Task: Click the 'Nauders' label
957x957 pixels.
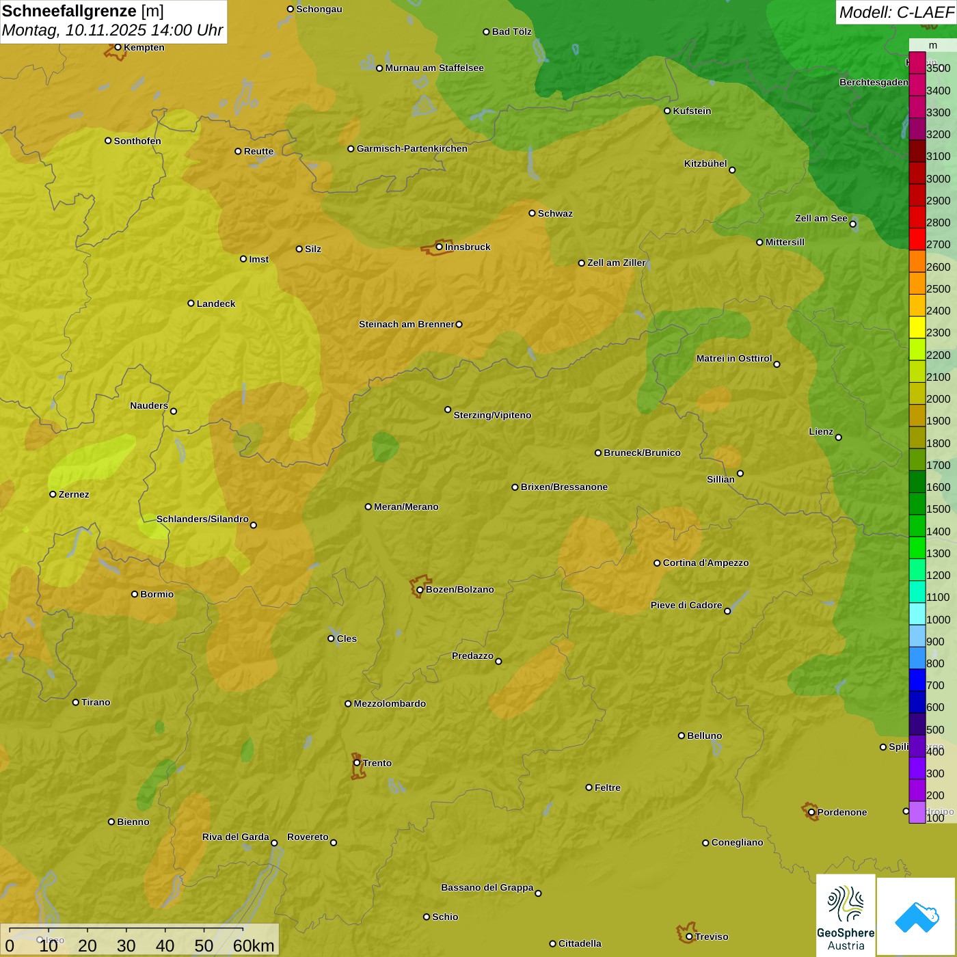Action: tap(149, 405)
